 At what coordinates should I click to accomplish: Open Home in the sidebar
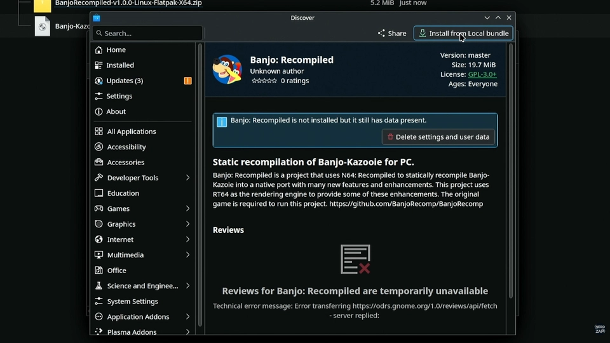point(116,50)
